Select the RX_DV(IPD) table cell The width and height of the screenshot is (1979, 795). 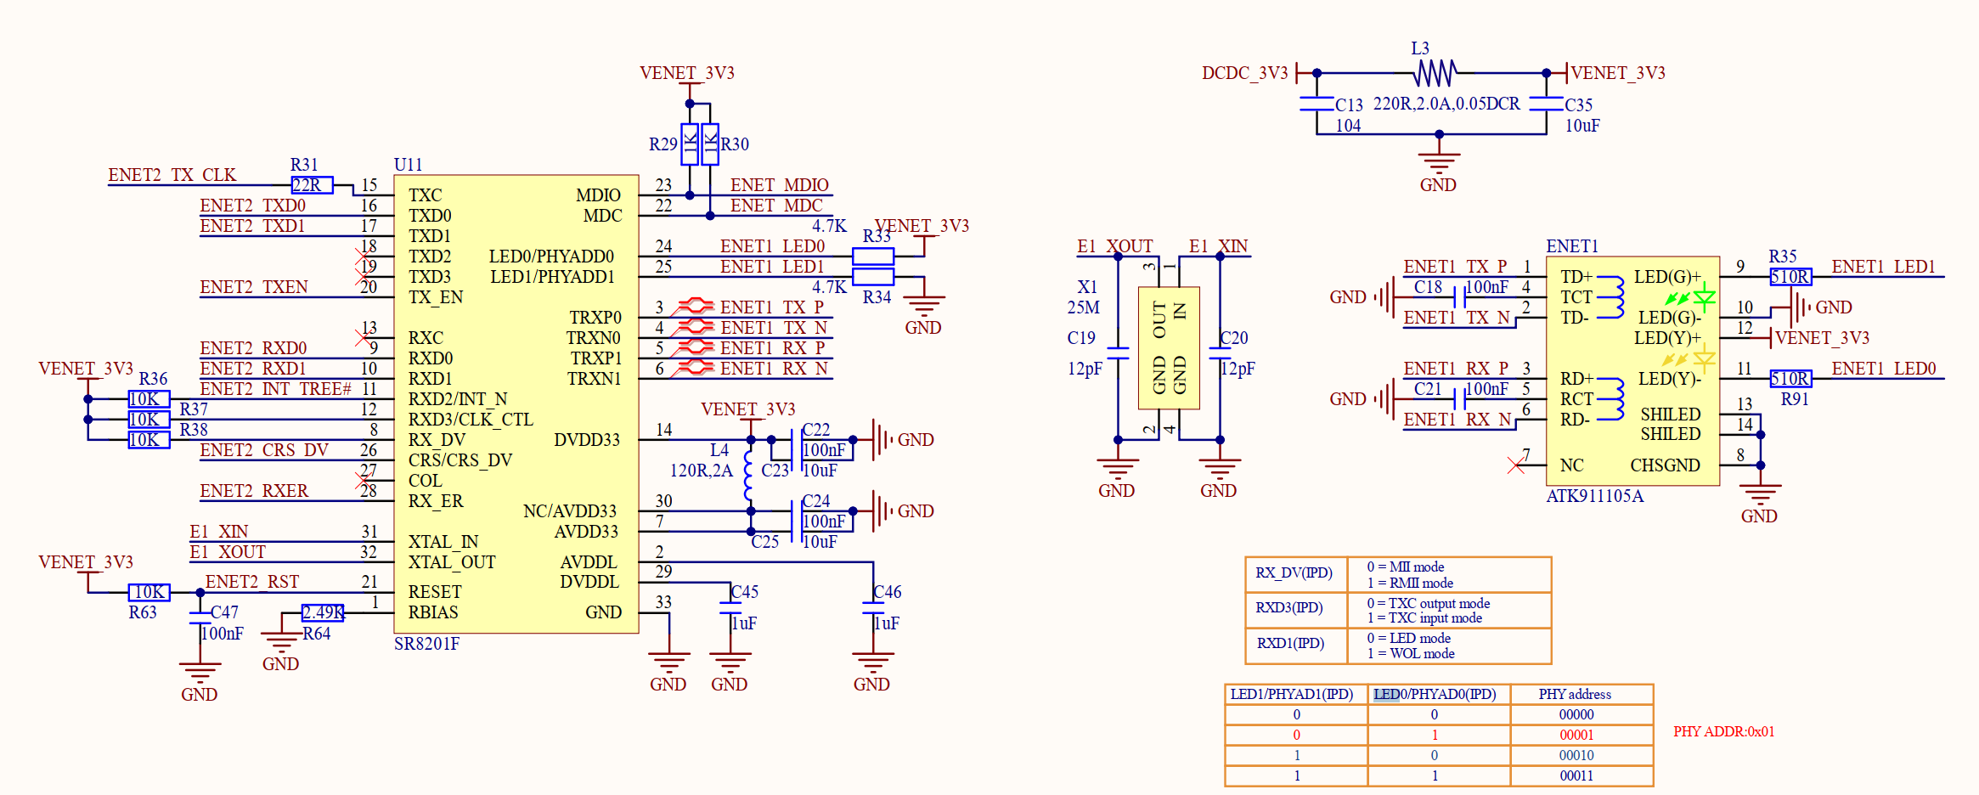click(1295, 573)
